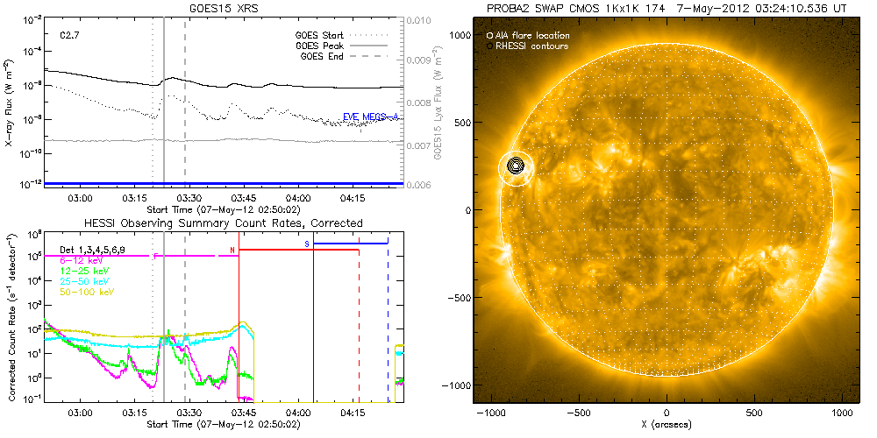Click the Corrected Count Rate axis label
Viewport: 877px width, 438px height.
11,316
